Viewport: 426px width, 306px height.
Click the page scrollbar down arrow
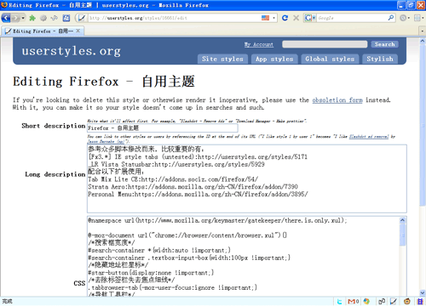tap(423, 293)
